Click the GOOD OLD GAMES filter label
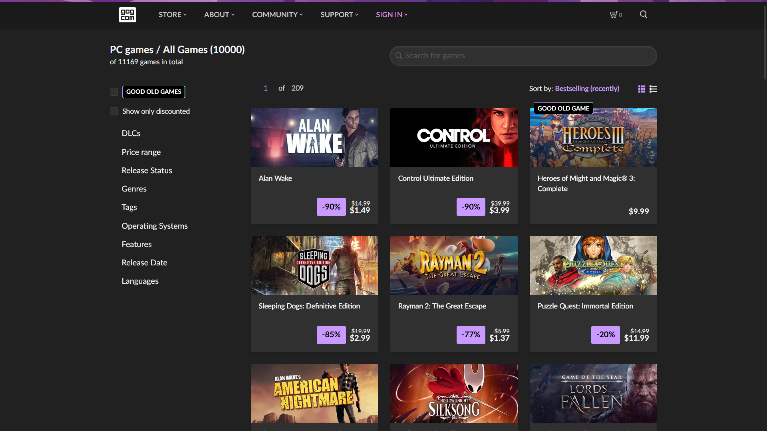 [x=153, y=92]
